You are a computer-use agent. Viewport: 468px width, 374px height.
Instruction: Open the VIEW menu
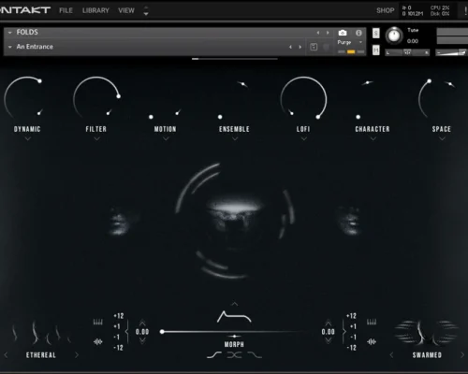(x=126, y=10)
